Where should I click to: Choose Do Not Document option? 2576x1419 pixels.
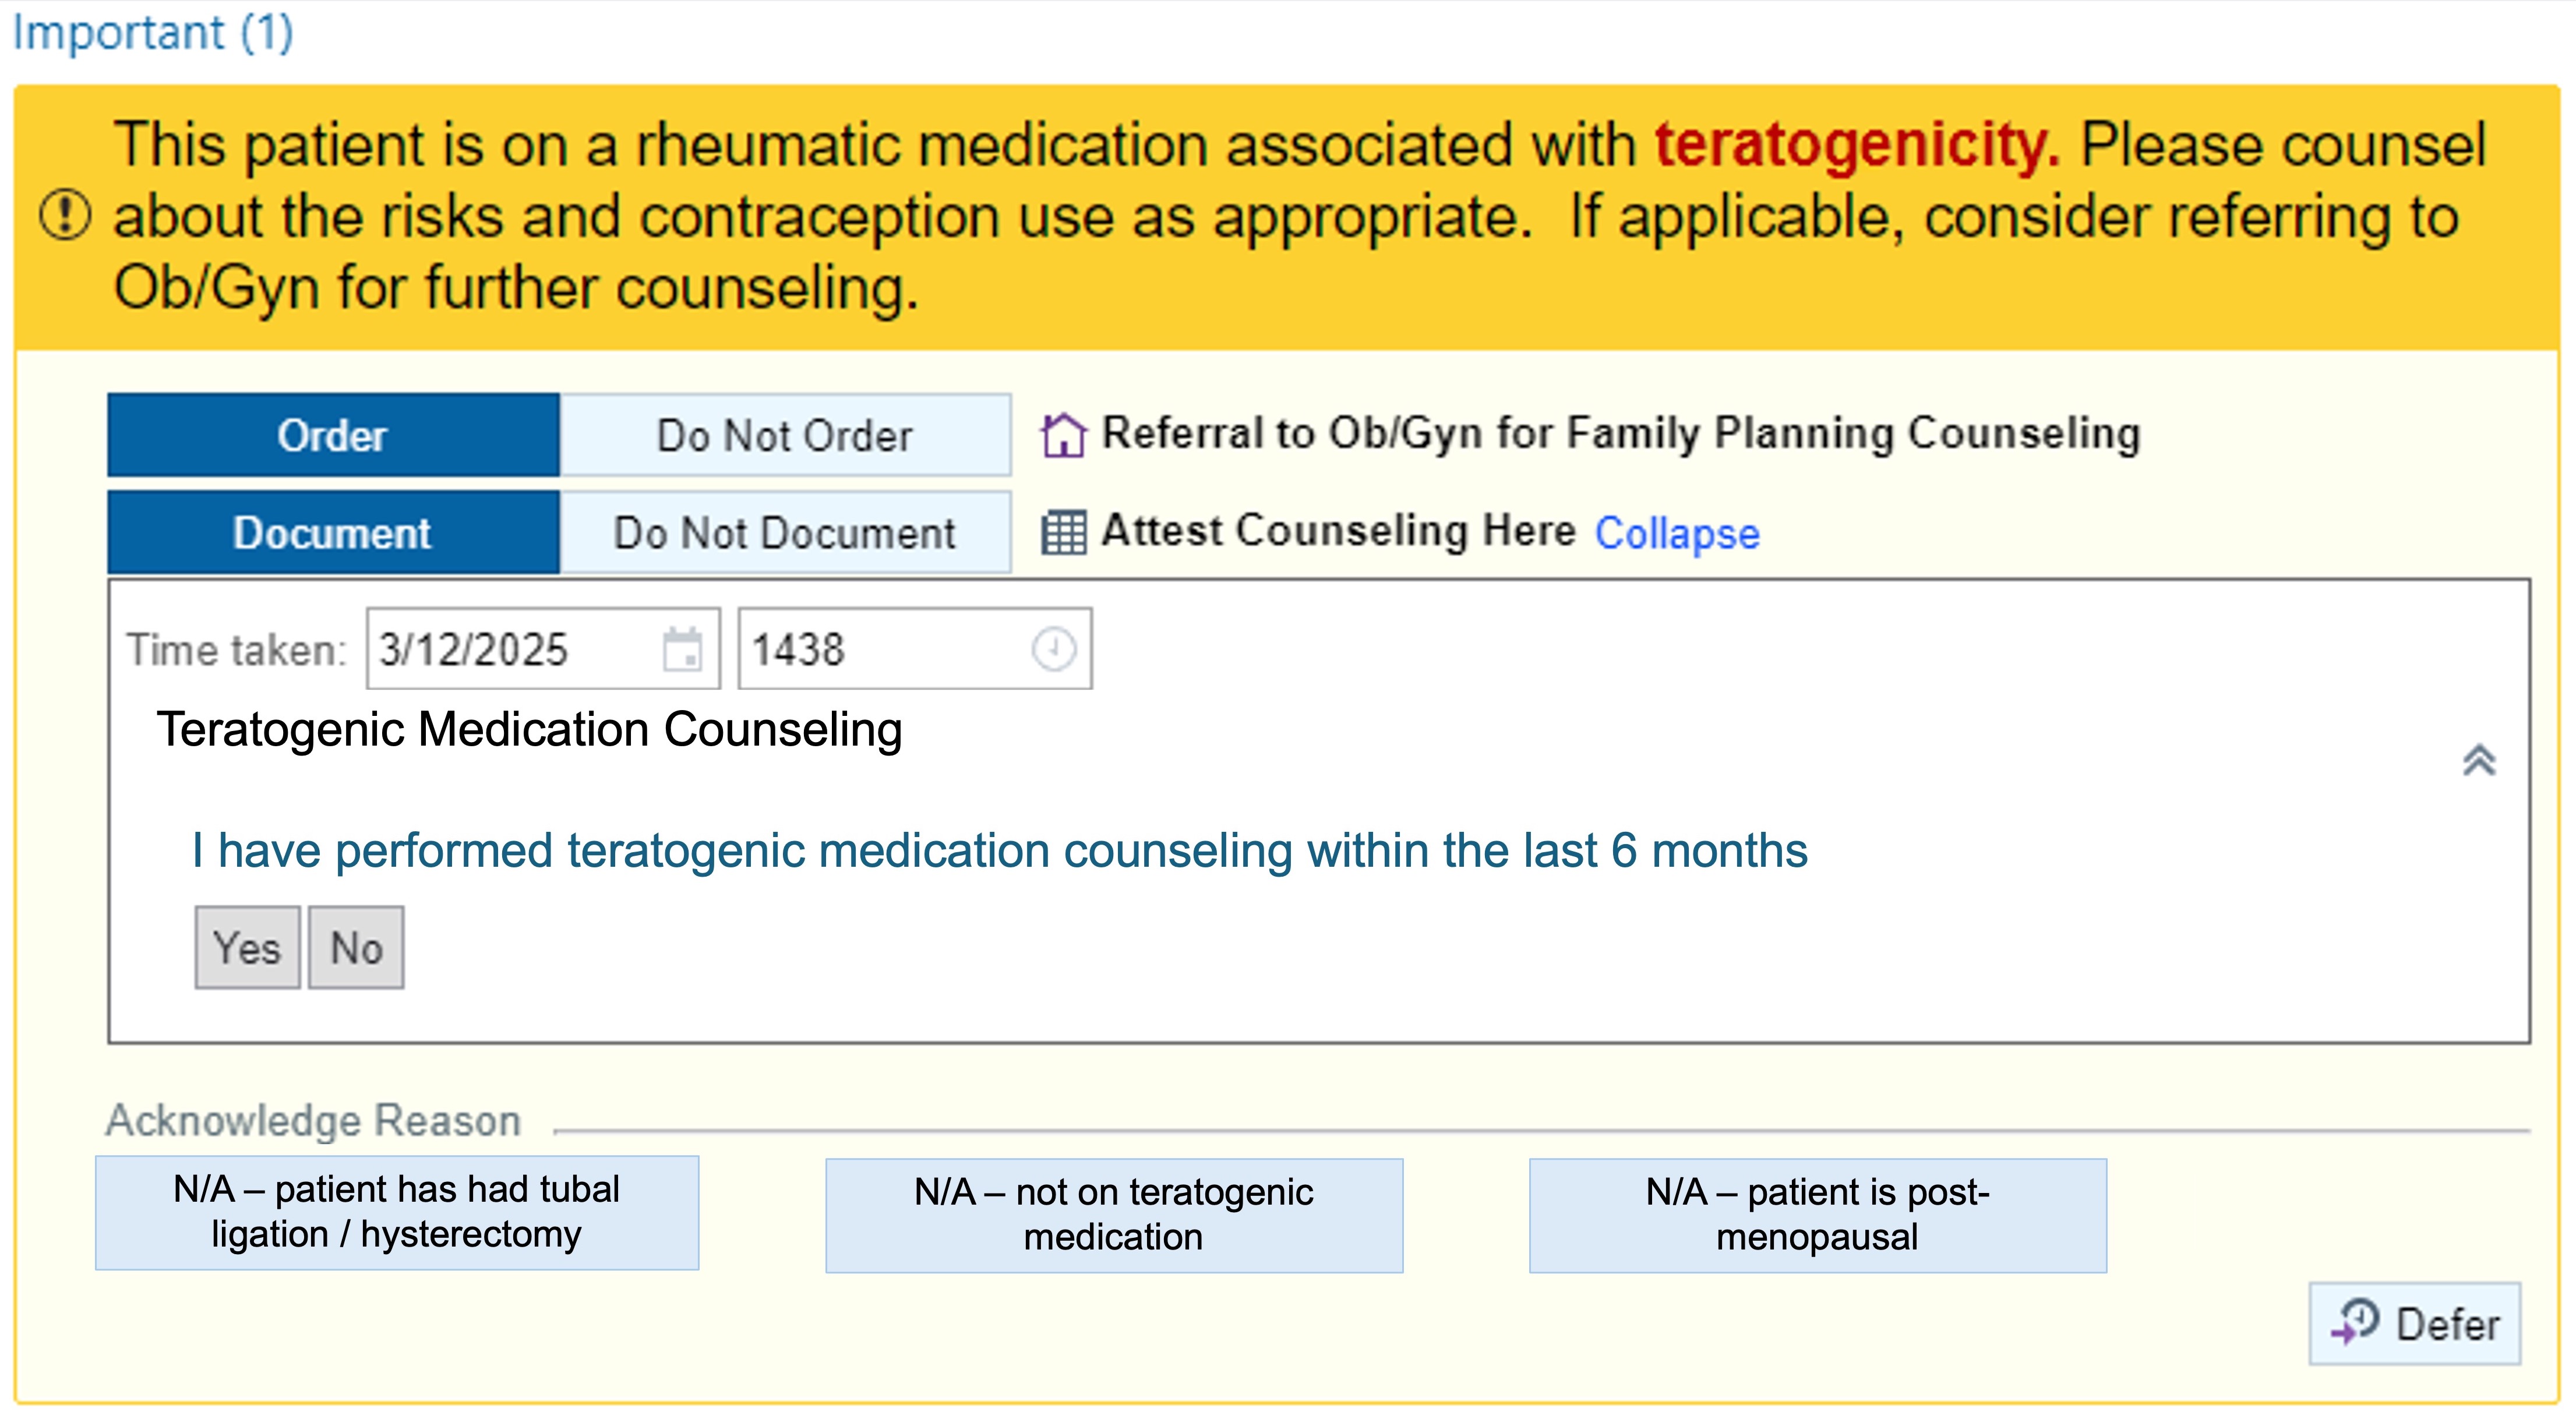tap(785, 533)
